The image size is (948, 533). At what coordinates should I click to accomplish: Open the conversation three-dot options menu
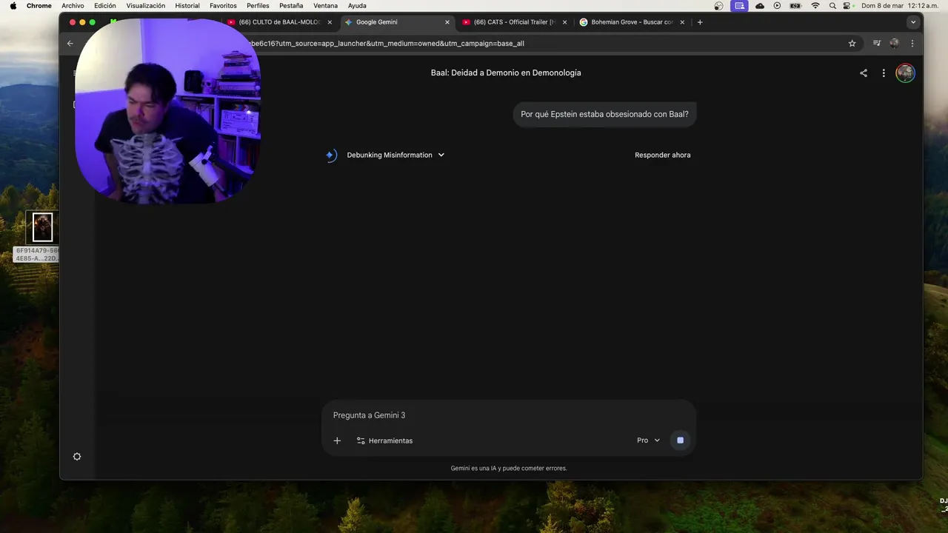(884, 73)
